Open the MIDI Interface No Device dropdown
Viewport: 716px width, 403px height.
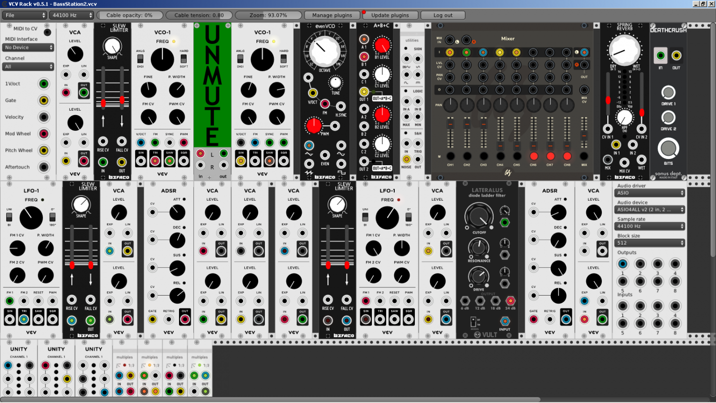click(29, 48)
